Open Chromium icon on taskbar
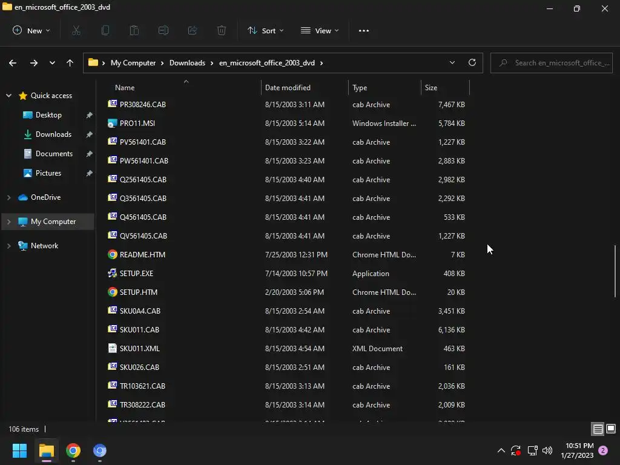Screen dimensions: 620x465 100,450
